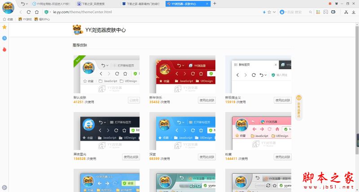The width and height of the screenshot is (359, 192).
Task: Click the restore closed tab arrow icon
Action: pos(23,4)
